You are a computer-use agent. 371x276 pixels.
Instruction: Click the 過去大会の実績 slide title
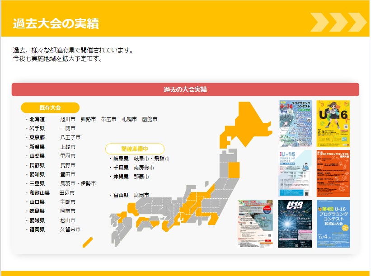click(56, 23)
